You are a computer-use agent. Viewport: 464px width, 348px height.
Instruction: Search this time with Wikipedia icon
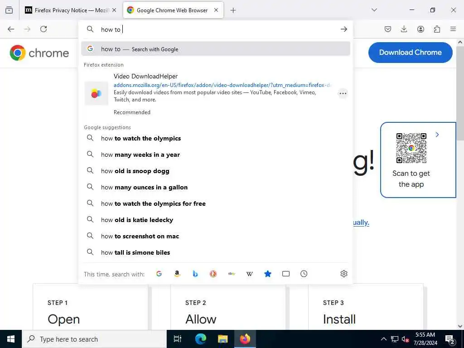tap(250, 274)
